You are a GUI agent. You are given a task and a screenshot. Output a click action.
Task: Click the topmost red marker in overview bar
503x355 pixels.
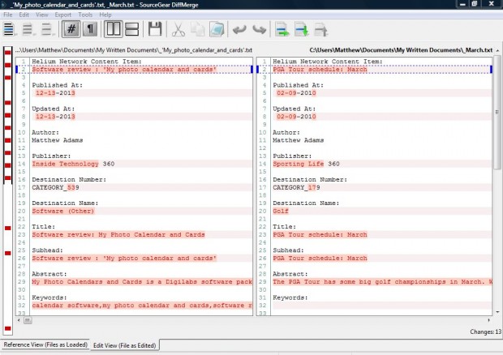[7, 53]
